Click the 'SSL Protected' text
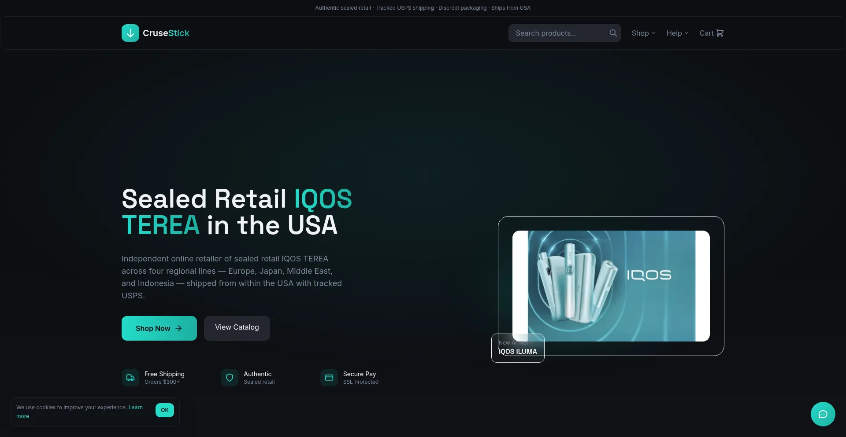 (361, 382)
